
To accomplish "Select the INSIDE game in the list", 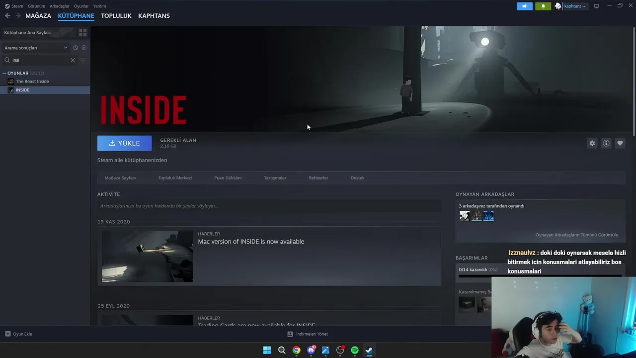I will click(x=45, y=90).
